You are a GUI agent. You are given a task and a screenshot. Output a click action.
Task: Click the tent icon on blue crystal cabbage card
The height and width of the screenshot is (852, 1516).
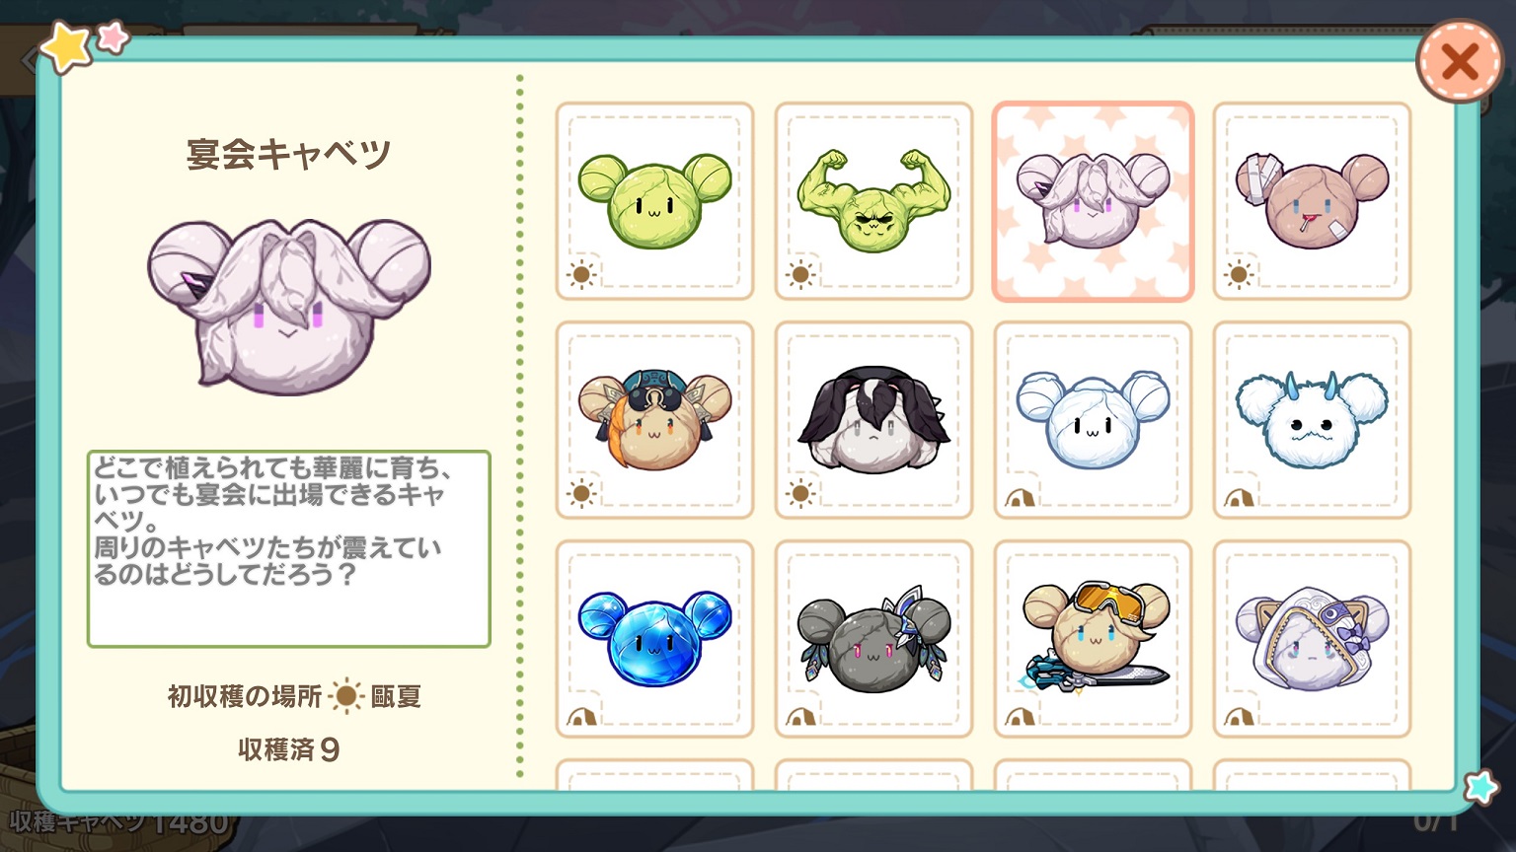pos(581,716)
